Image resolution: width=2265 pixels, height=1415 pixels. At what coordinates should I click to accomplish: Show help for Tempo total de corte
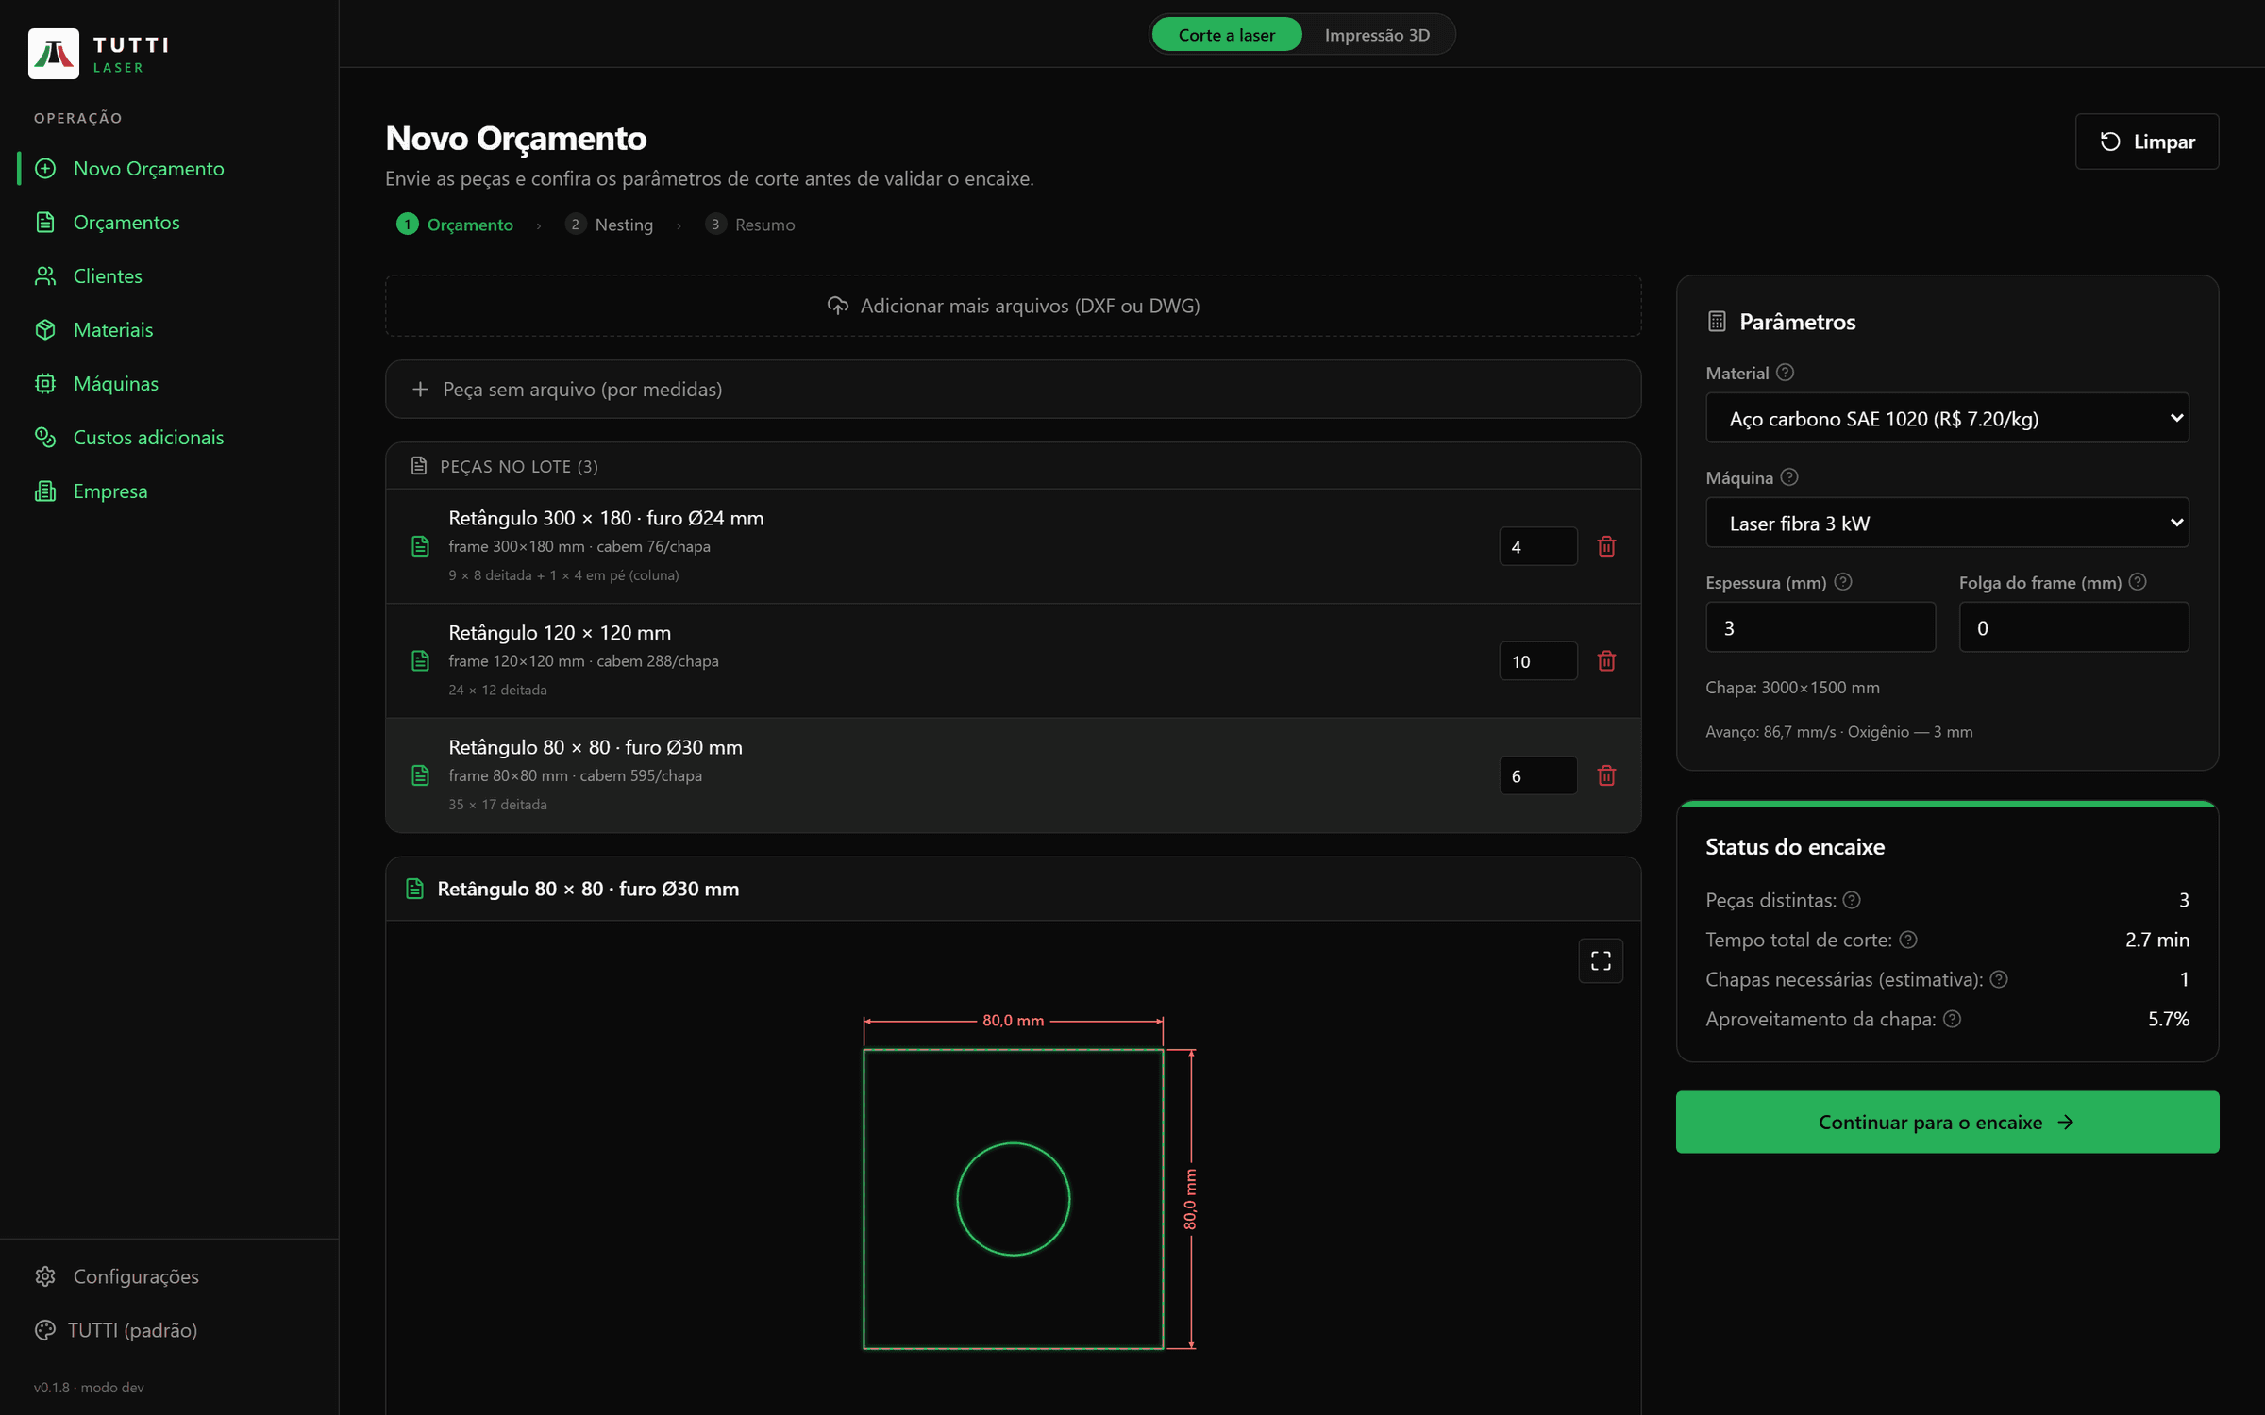click(x=1908, y=940)
